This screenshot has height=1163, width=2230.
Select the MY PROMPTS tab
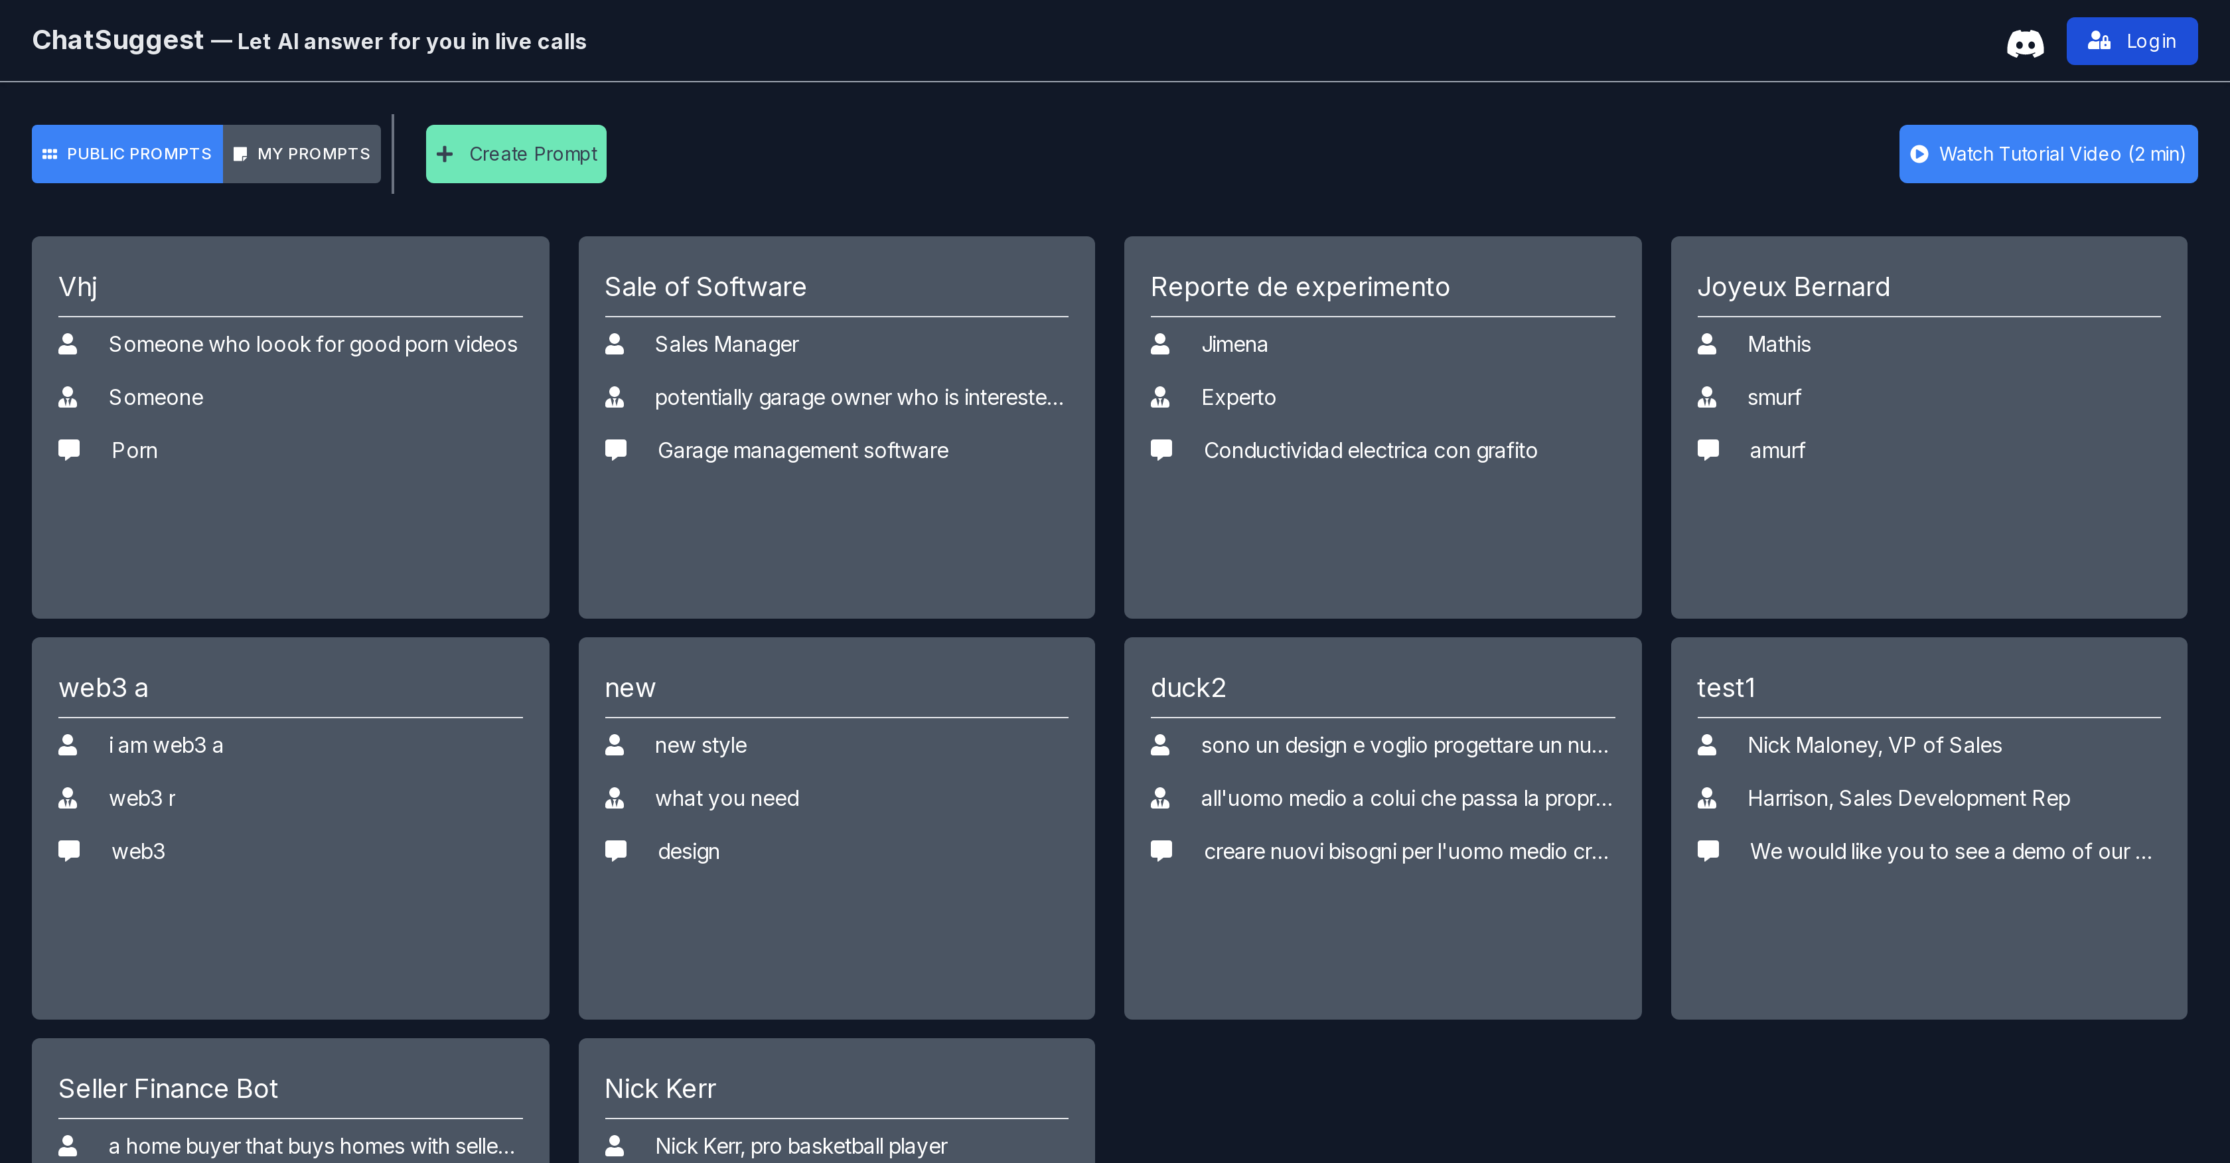[x=301, y=152]
